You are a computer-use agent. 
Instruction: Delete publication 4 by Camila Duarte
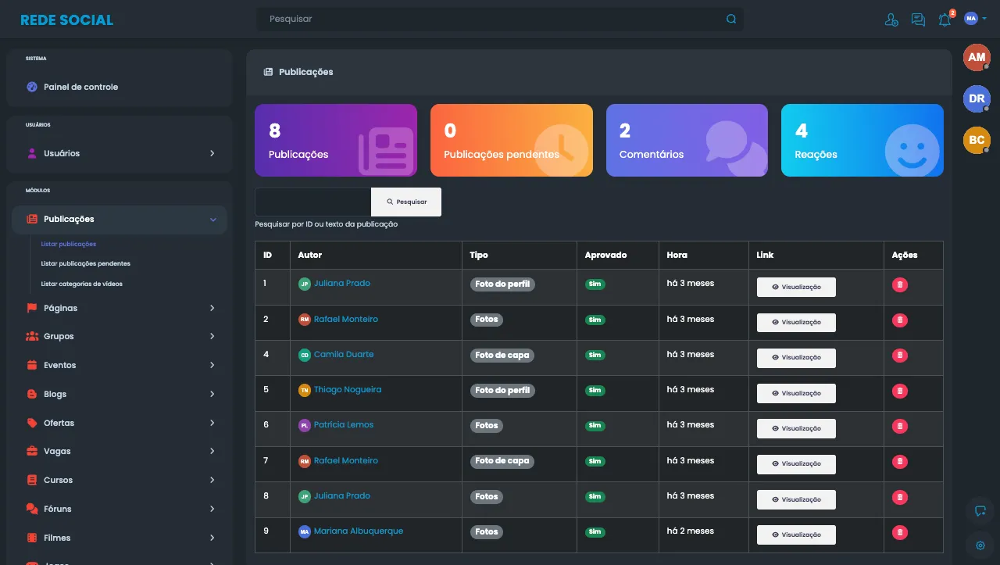click(900, 356)
